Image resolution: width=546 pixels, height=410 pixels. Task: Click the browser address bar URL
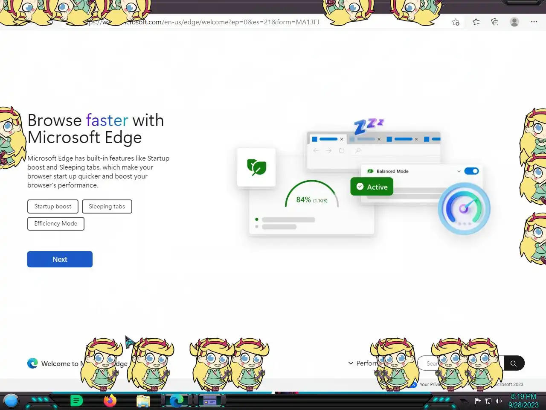point(203,22)
